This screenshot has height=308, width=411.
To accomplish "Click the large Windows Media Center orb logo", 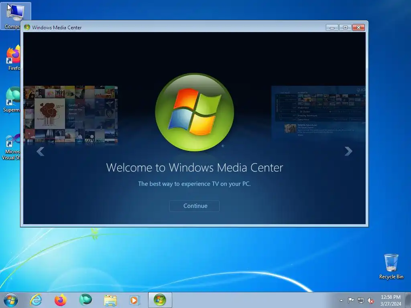I will (195, 112).
